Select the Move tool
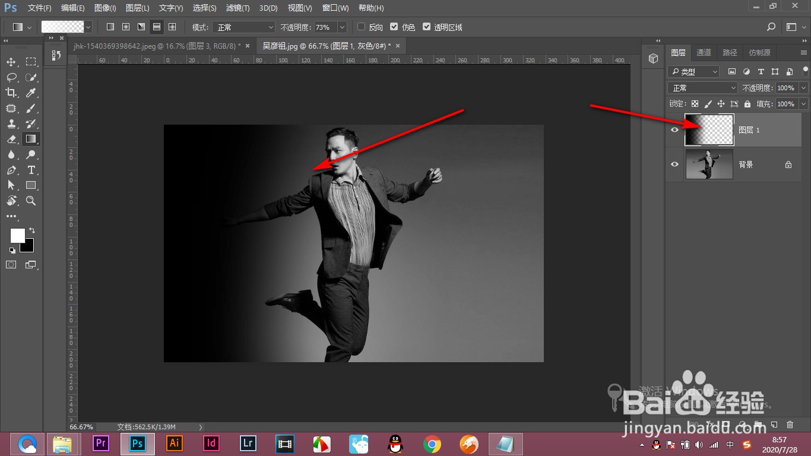 (x=11, y=62)
